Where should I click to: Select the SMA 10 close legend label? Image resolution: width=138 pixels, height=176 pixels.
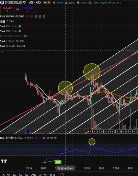tap(8, 46)
